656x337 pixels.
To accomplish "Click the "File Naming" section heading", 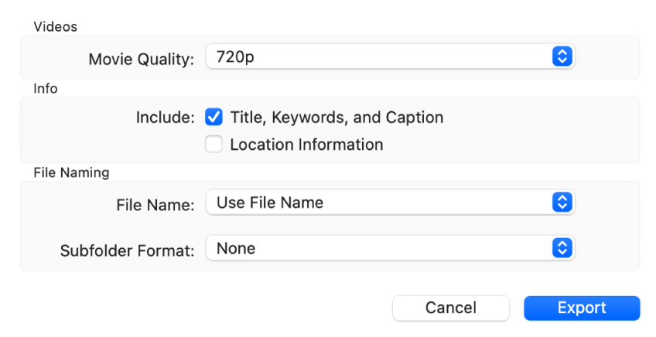I will click(x=70, y=172).
